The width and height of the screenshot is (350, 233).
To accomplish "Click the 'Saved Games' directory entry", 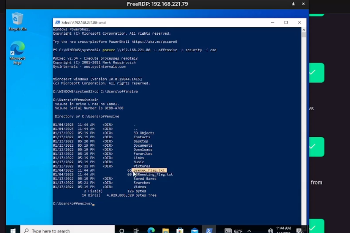I will point(145,179).
